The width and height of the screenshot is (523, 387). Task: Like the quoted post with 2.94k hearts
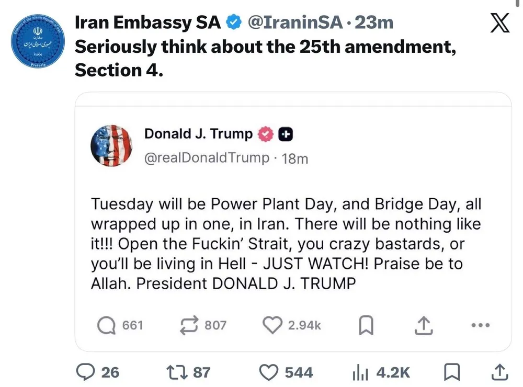coord(271,325)
